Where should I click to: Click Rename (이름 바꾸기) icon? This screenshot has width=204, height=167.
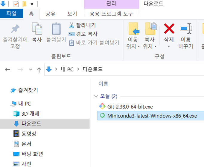point(186,28)
